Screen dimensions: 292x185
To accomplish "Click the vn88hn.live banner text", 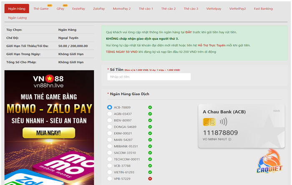I will point(48,85).
